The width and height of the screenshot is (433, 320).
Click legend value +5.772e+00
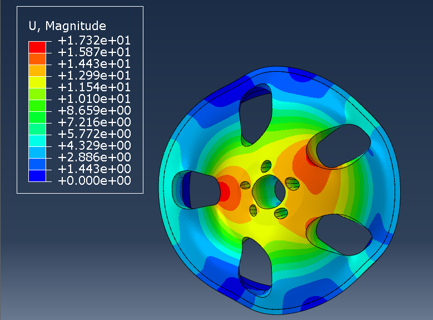[x=94, y=134]
